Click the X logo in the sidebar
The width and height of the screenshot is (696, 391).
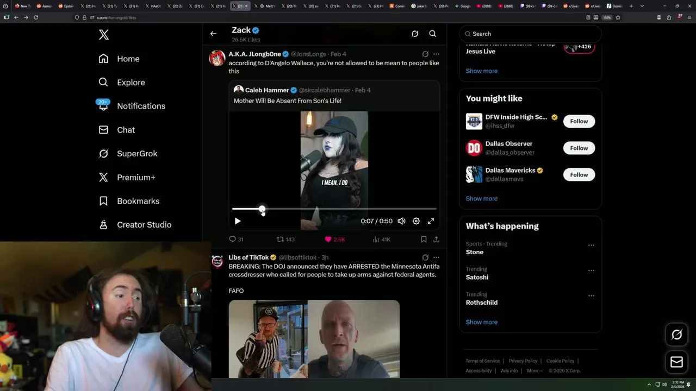[104, 35]
